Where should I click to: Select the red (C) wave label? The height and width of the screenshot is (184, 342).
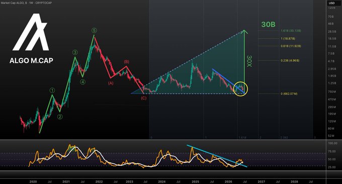coord(143,98)
